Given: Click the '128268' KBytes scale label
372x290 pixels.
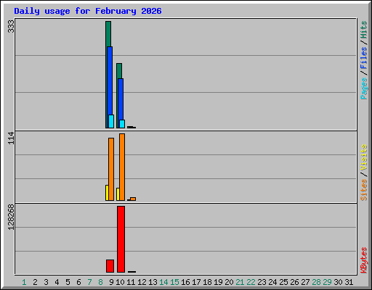Looking at the screenshot, I should 11,217.
